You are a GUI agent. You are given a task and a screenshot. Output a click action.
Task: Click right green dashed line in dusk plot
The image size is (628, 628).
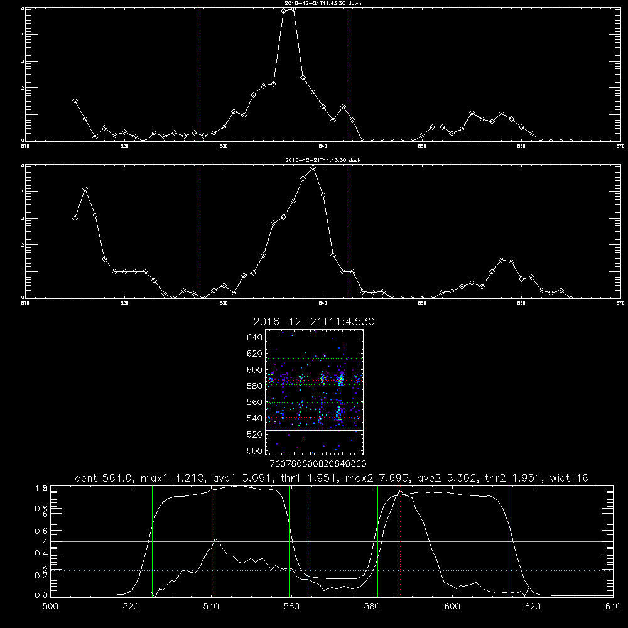click(347, 232)
